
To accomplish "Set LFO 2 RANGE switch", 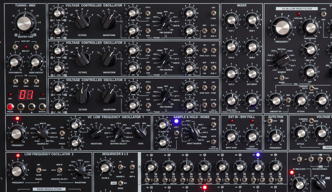I will (x=38, y=170).
